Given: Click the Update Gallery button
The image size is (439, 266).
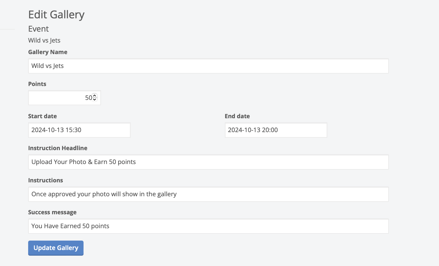Looking at the screenshot, I should [x=56, y=248].
